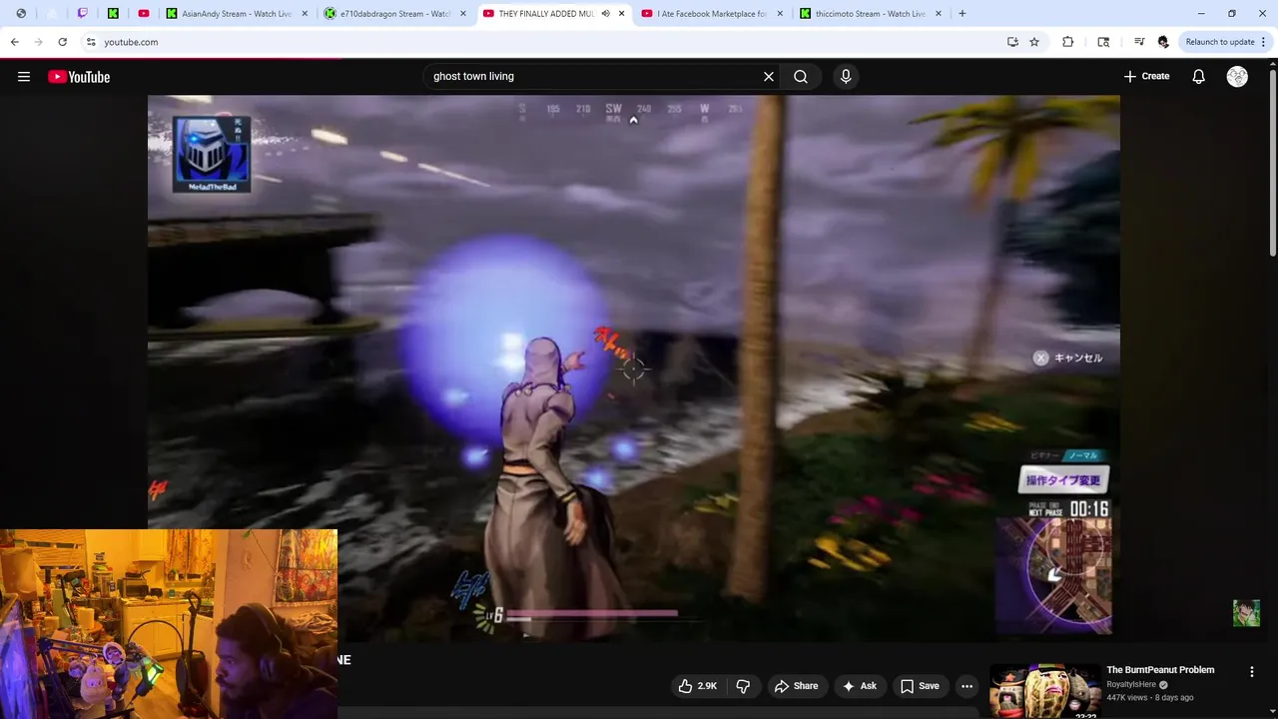The width and height of the screenshot is (1278, 719).
Task: Open the Chrome three-dot menu
Action: click(1264, 42)
